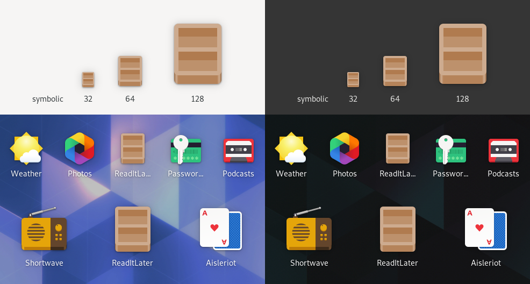530x284 pixels.
Task: Select the "ReadItLater" full label on blue wallpaper
Action: pyautogui.click(x=132, y=263)
